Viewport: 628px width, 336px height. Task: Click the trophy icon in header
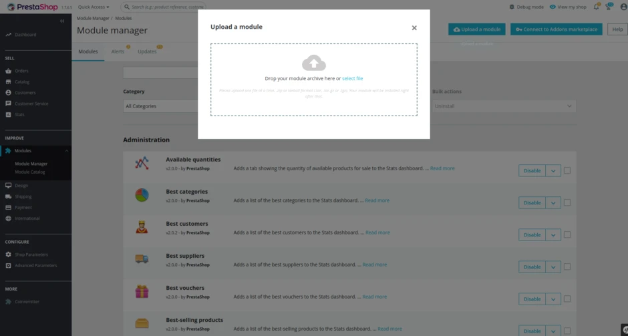tap(609, 7)
